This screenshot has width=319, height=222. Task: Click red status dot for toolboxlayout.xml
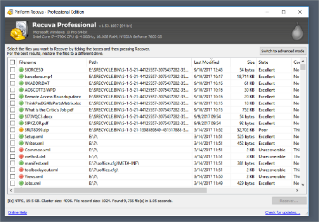tap(21, 170)
